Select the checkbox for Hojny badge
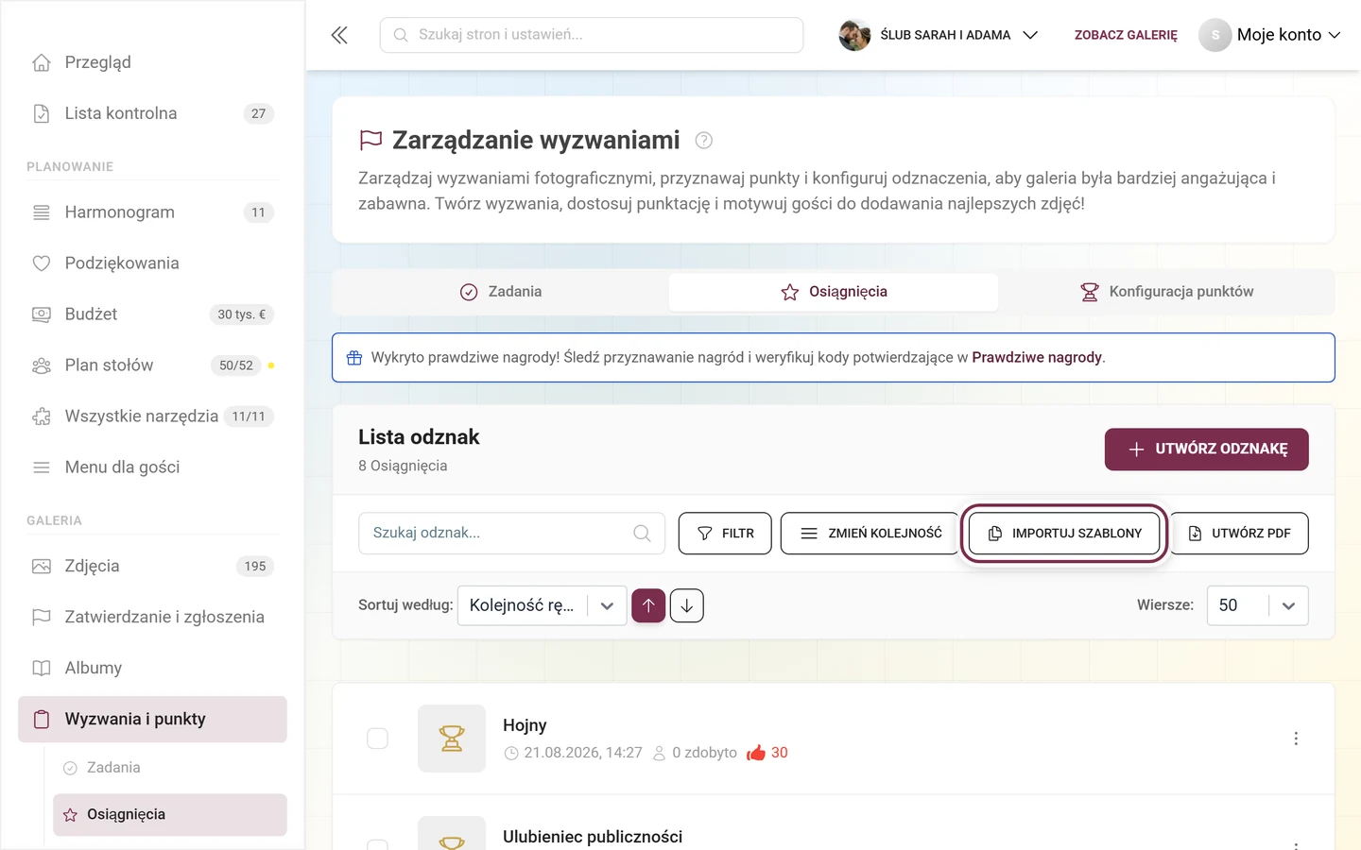The image size is (1361, 850). [x=377, y=739]
